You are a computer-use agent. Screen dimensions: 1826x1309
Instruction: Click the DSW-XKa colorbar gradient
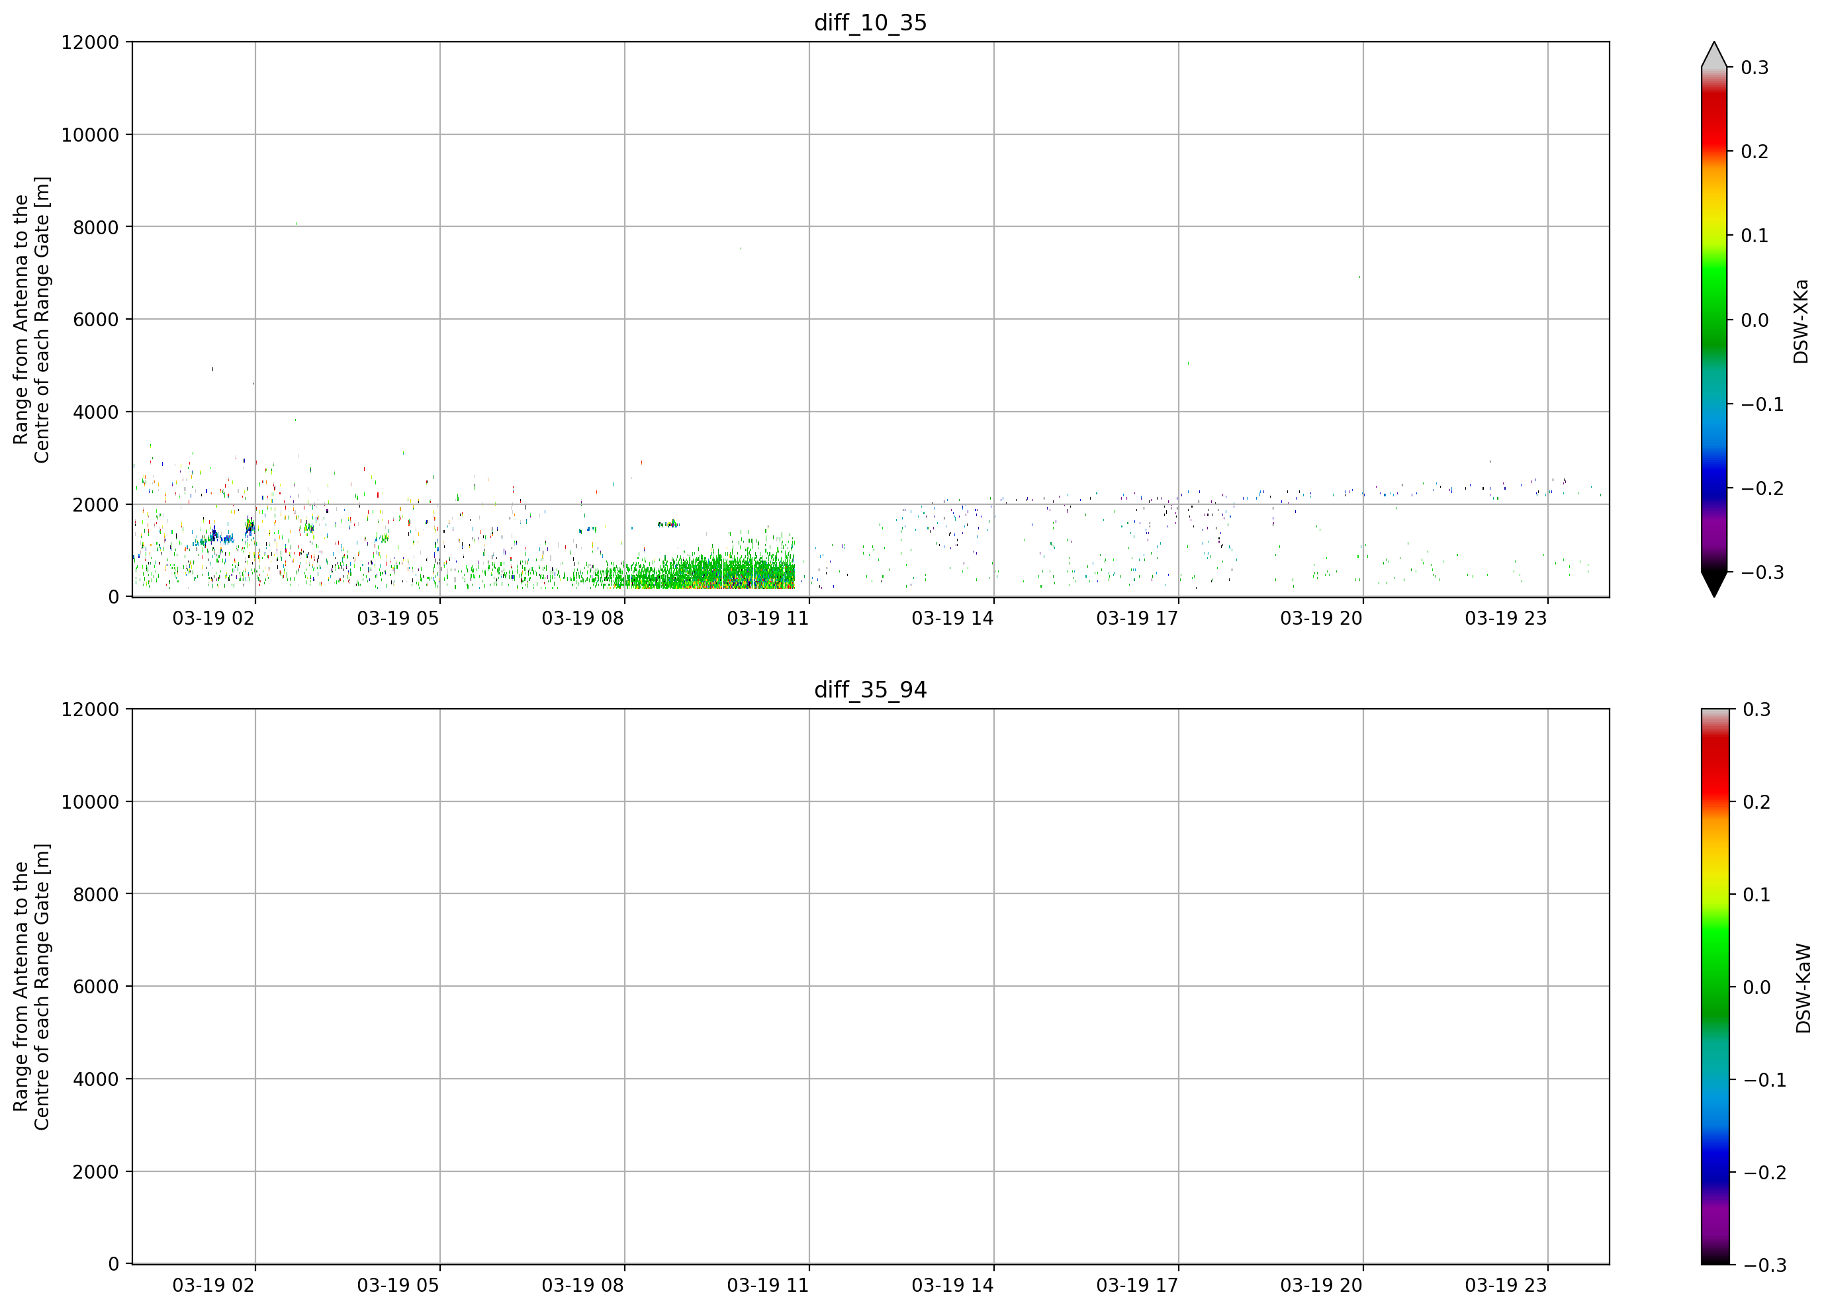point(1714,320)
